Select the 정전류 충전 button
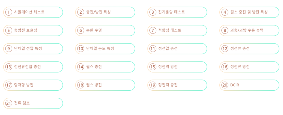Viewport: 283px width, 115px height. click(249, 48)
